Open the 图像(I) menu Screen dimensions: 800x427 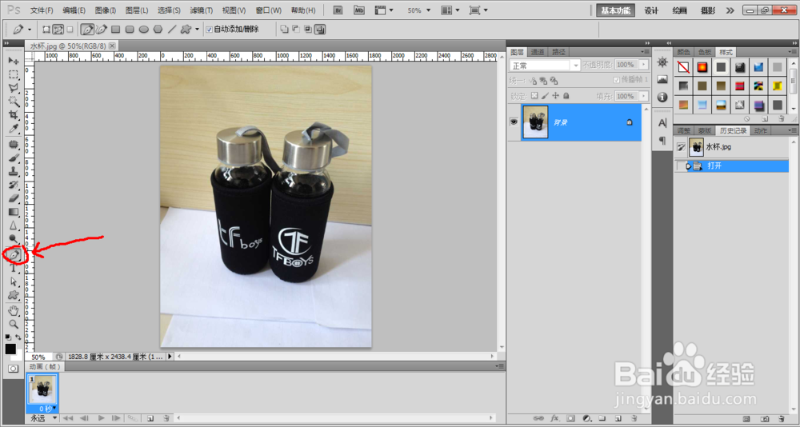tap(106, 10)
